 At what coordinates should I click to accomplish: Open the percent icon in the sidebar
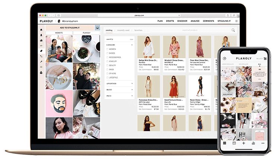[41, 56]
